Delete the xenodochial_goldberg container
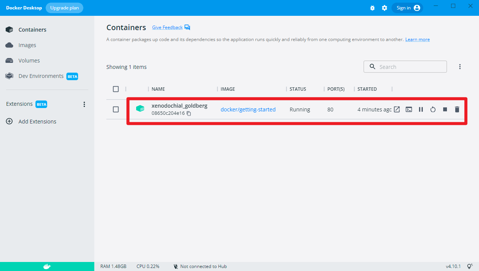 pos(457,110)
